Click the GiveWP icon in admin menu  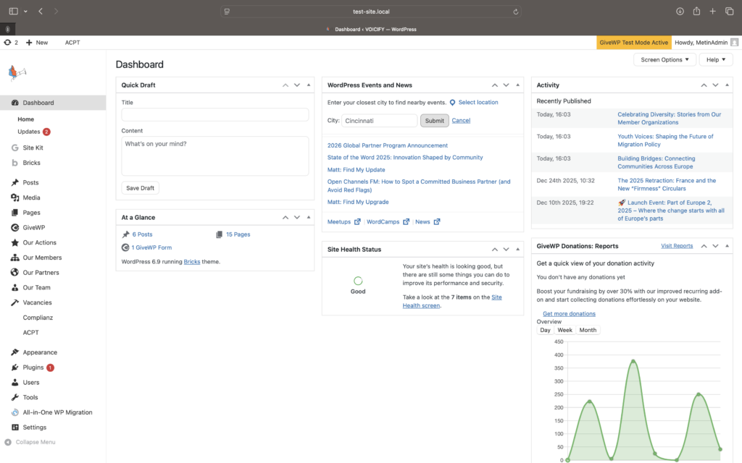15,227
